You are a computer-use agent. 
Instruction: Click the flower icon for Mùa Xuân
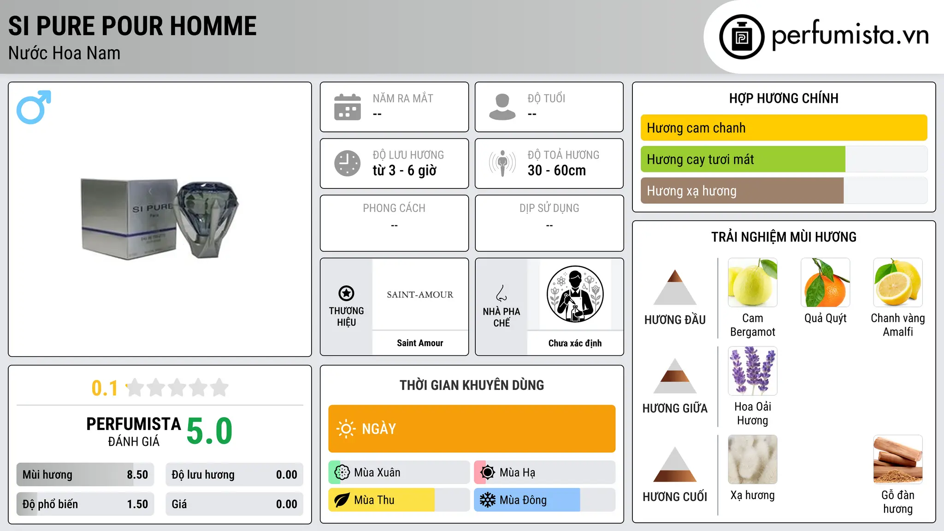point(342,472)
